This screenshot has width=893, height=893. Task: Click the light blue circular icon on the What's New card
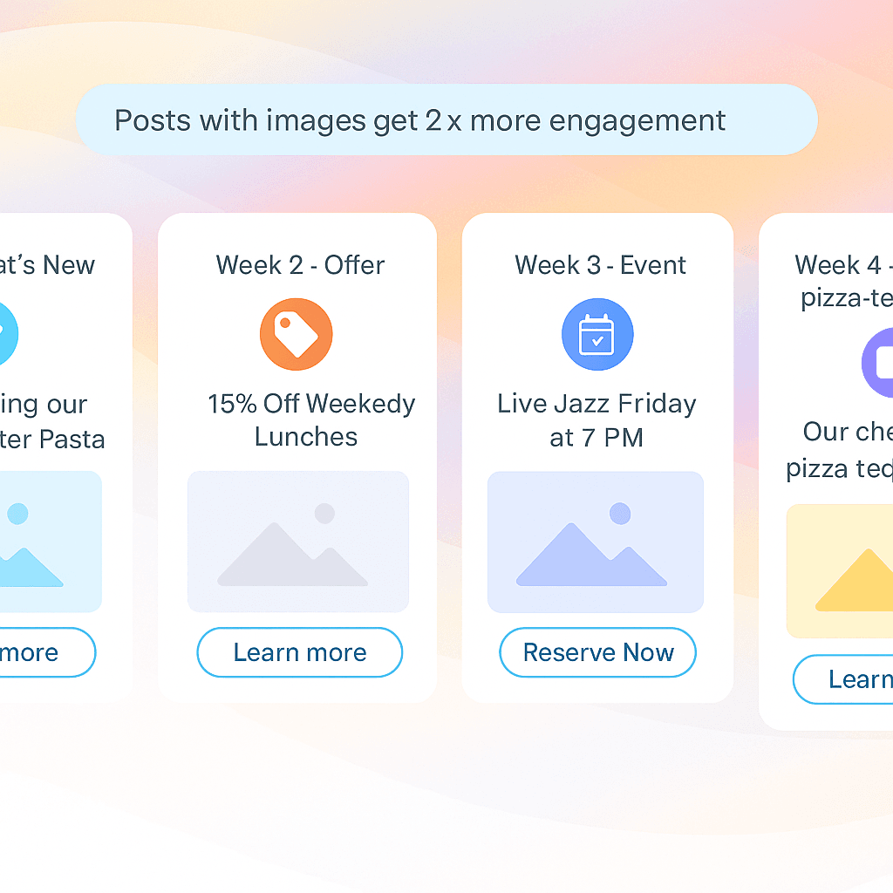point(6,334)
